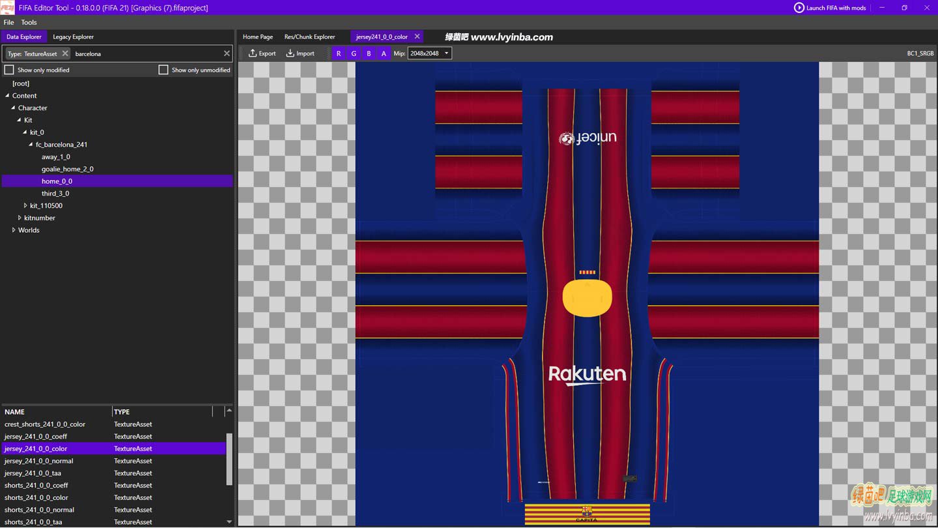Image resolution: width=938 pixels, height=528 pixels.
Task: Open the File menu
Action: pyautogui.click(x=9, y=22)
